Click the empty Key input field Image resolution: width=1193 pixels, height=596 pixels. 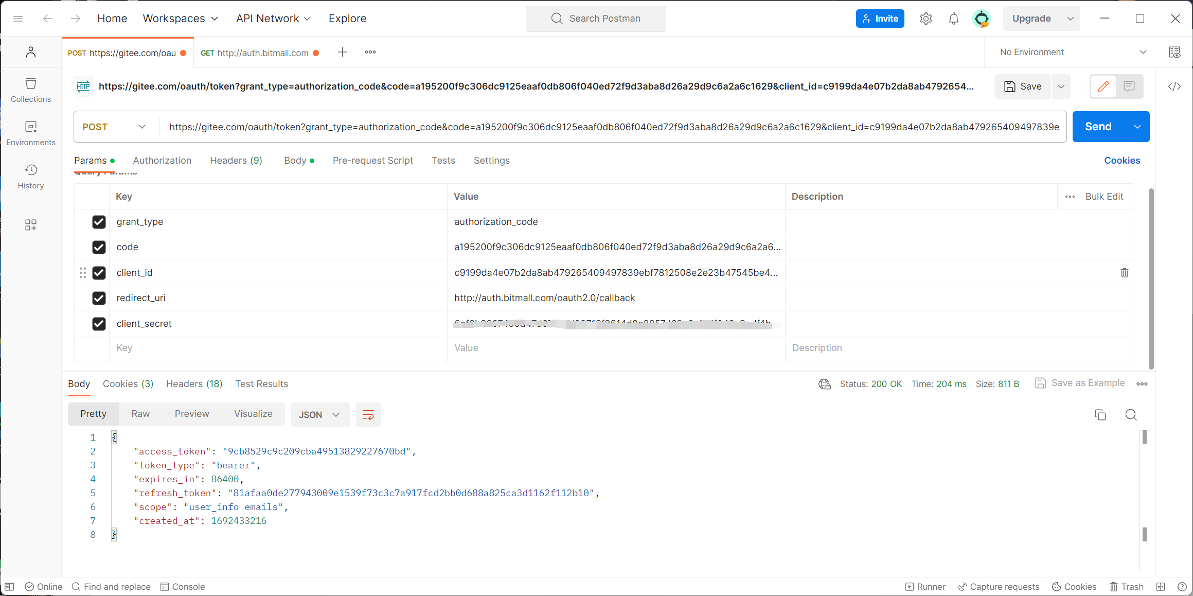pos(278,348)
